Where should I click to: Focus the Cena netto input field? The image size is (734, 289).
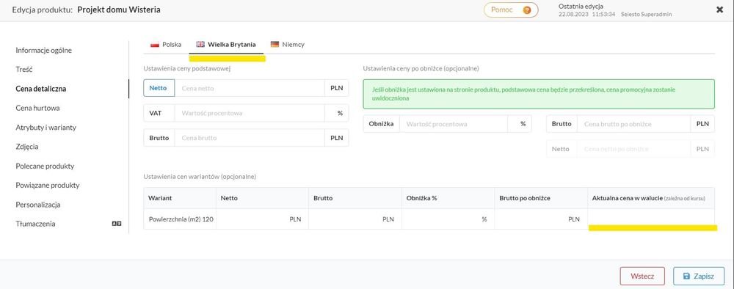click(x=250, y=88)
